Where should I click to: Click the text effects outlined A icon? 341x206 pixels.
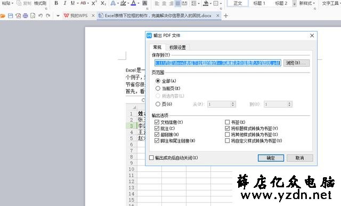(113, 3)
